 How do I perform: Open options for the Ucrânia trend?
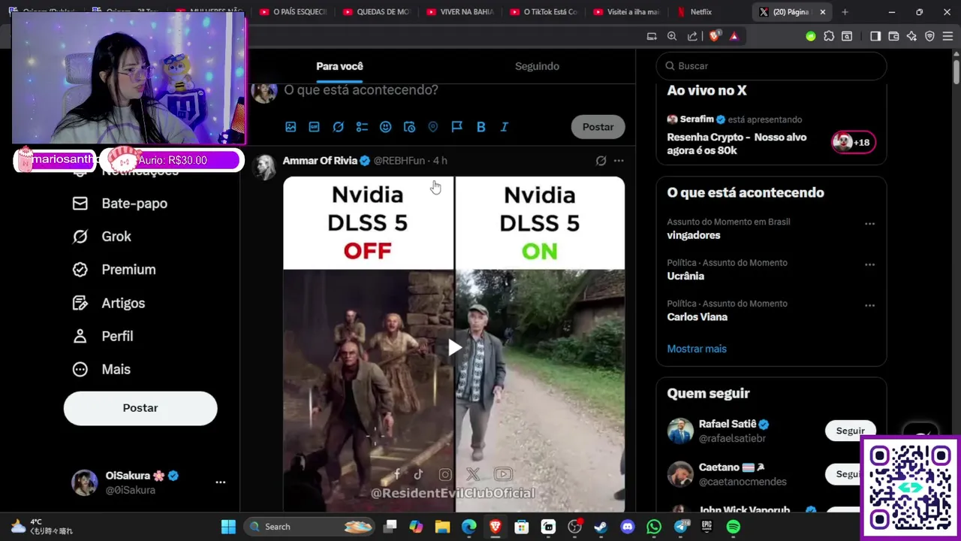[x=869, y=264]
